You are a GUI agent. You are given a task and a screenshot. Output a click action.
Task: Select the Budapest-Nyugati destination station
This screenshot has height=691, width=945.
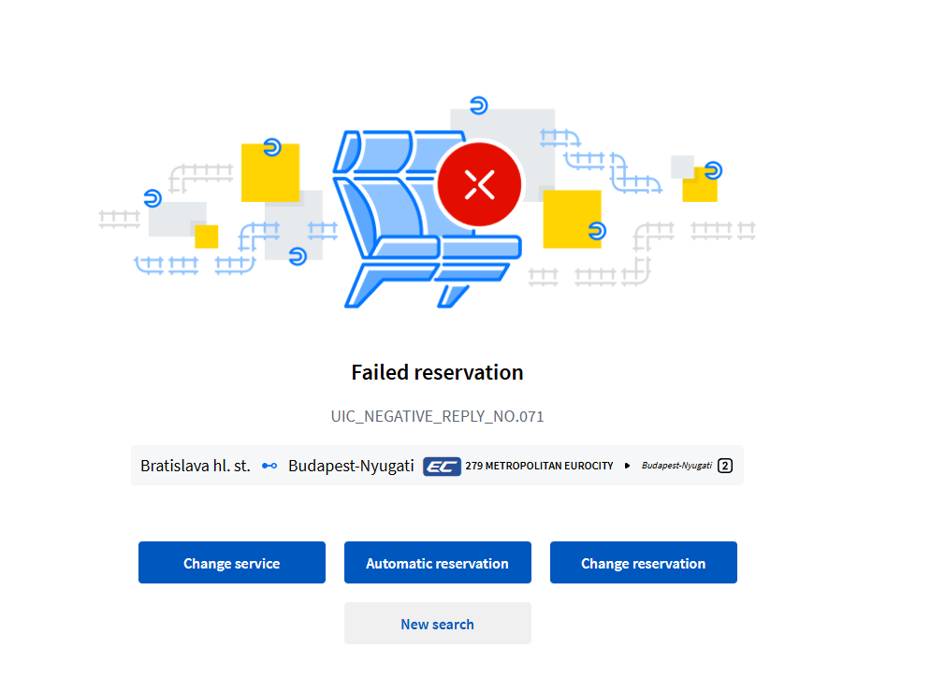(351, 466)
